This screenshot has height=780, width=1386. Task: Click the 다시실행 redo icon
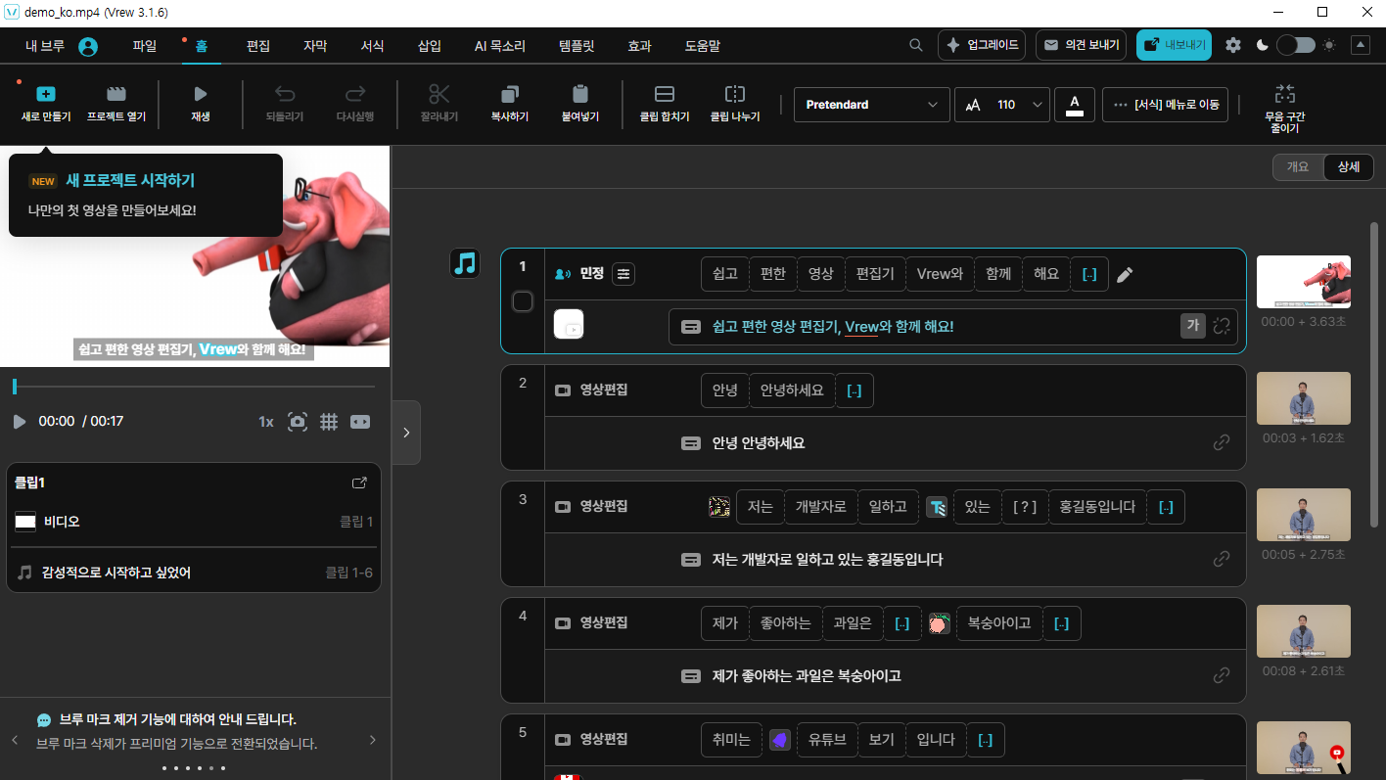355,94
